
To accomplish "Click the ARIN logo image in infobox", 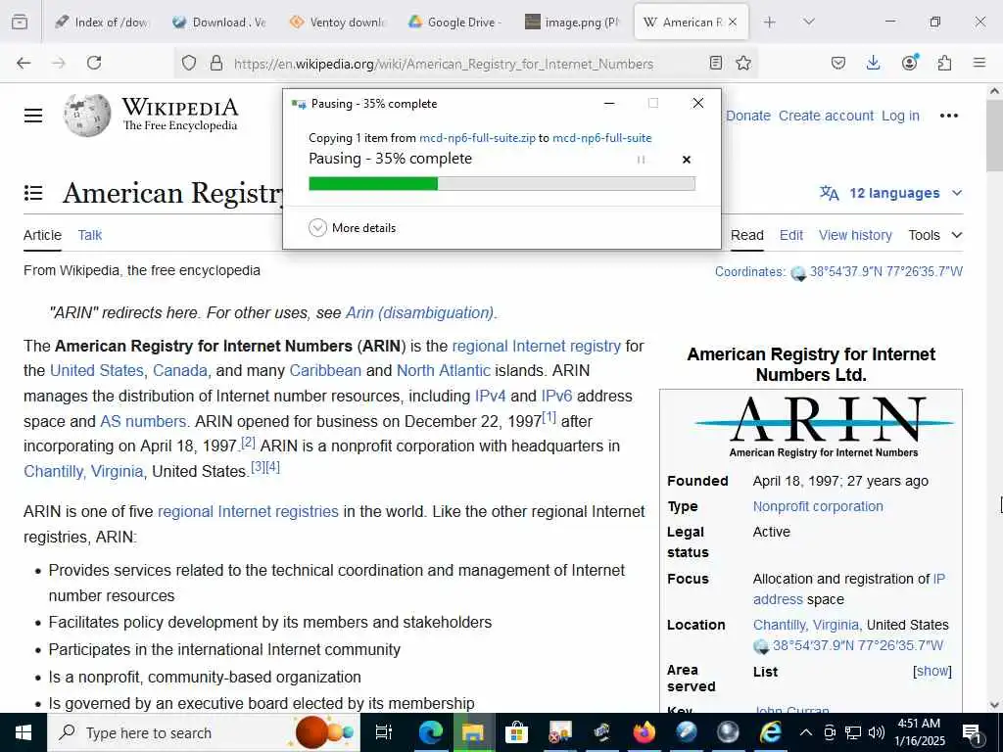I will tap(824, 427).
